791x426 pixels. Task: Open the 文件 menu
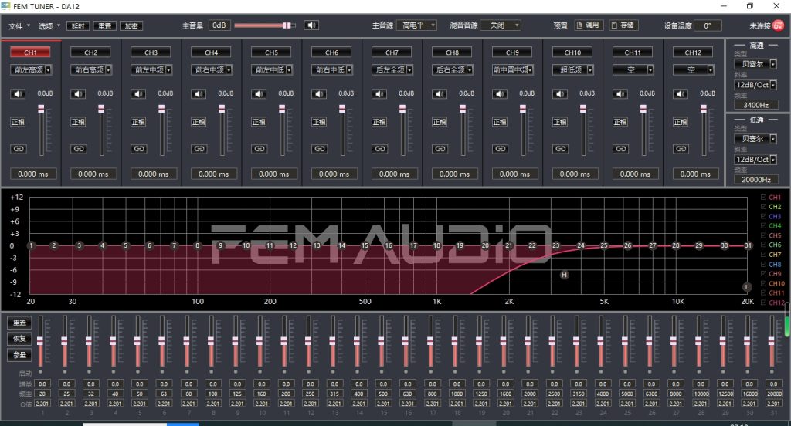click(x=19, y=25)
